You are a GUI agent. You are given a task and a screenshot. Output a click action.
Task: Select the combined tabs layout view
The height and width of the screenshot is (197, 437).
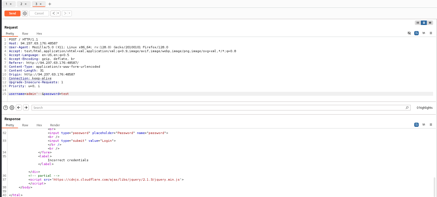click(x=430, y=23)
